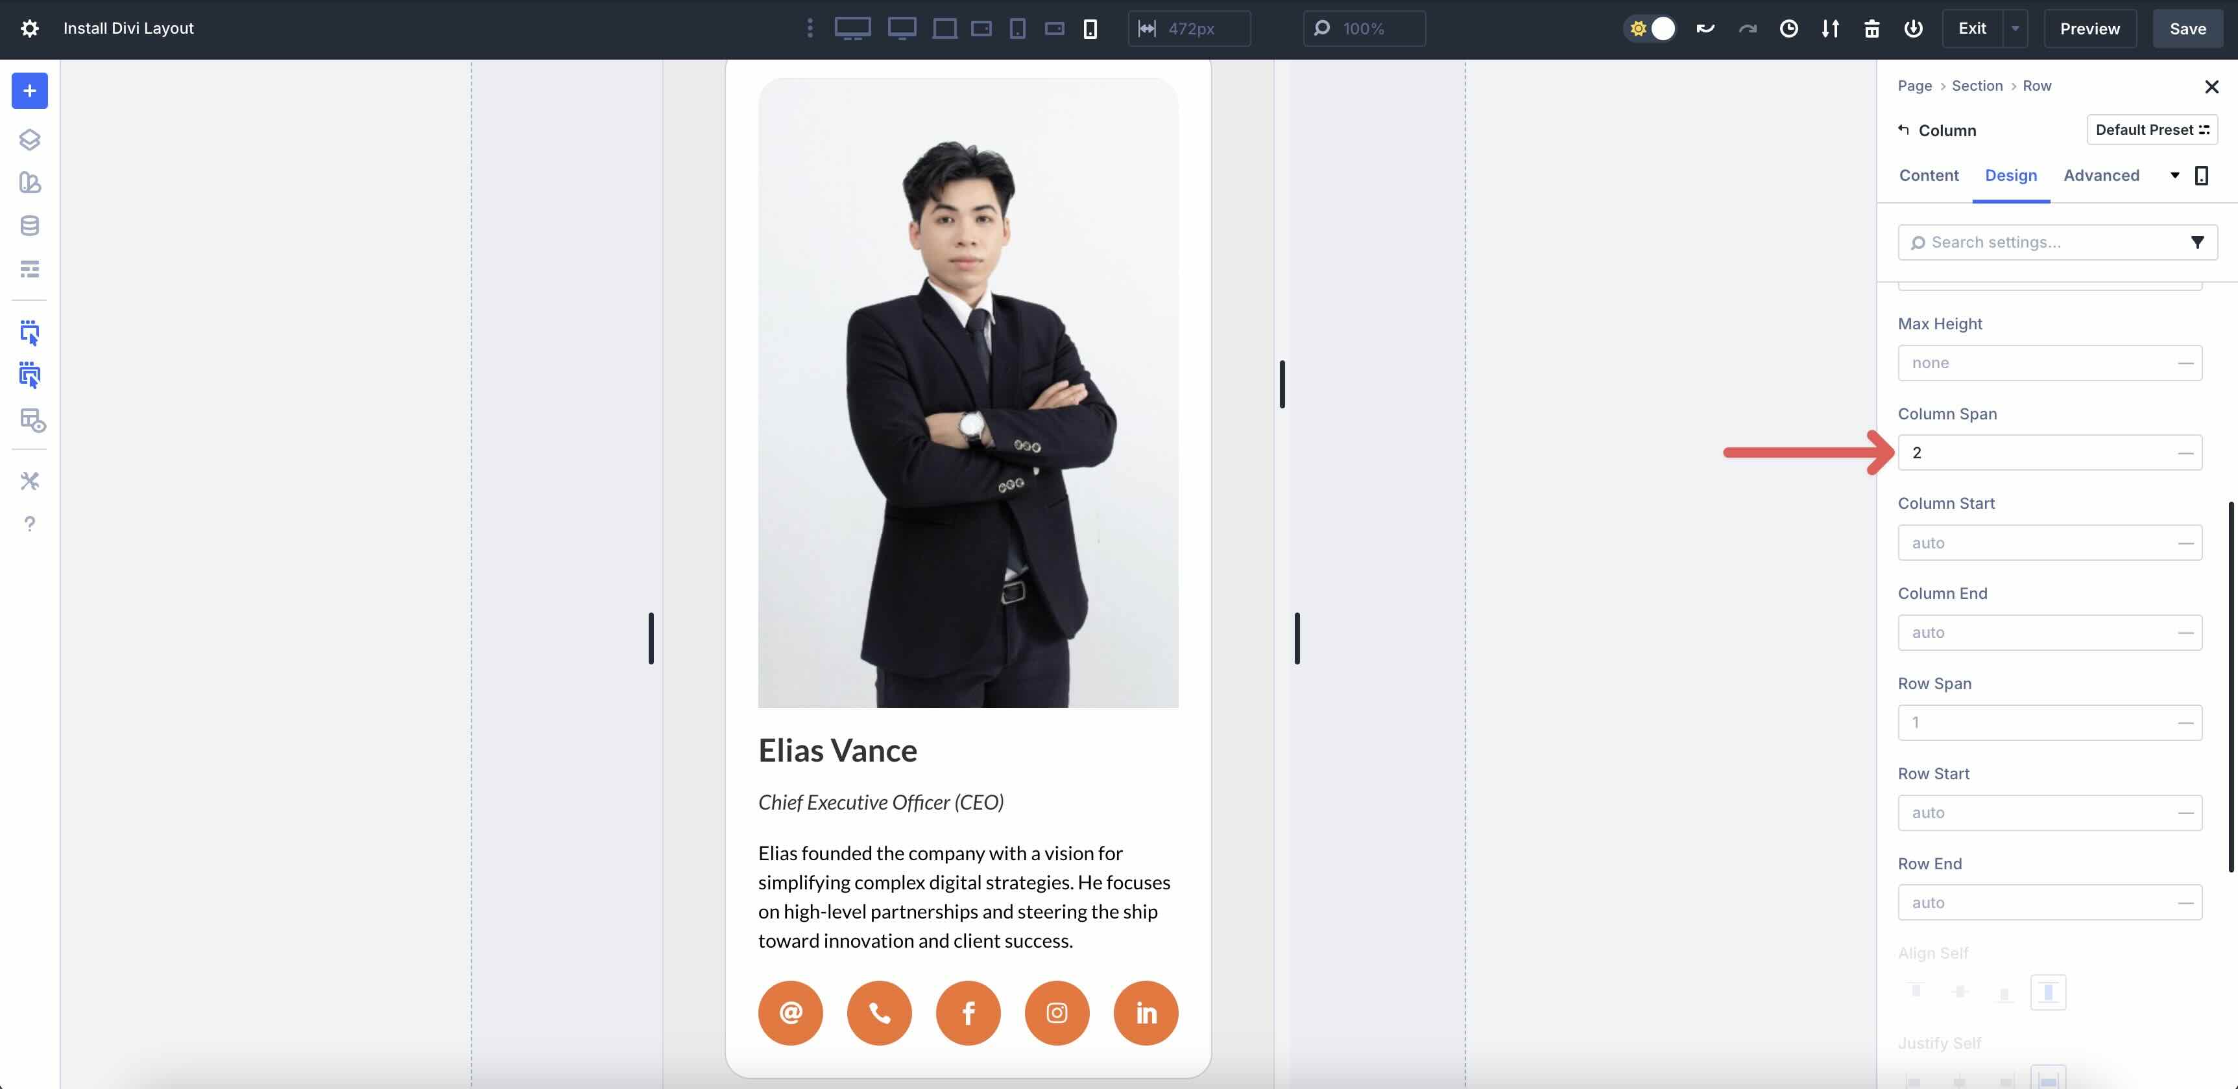
Task: Expand the hidden tabs chevron next to Advanced
Action: (2174, 174)
